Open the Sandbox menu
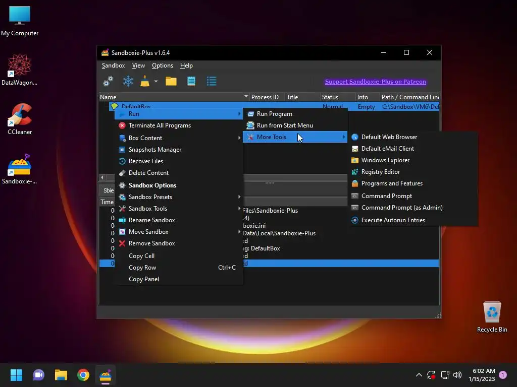The height and width of the screenshot is (387, 517). tap(113, 66)
